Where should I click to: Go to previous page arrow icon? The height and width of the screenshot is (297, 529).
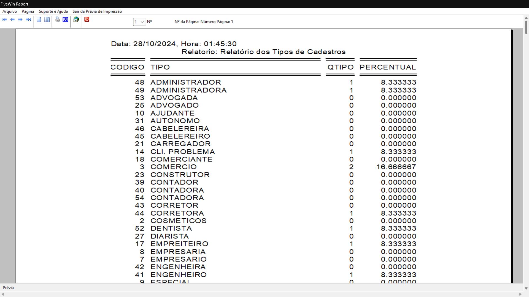click(x=12, y=20)
